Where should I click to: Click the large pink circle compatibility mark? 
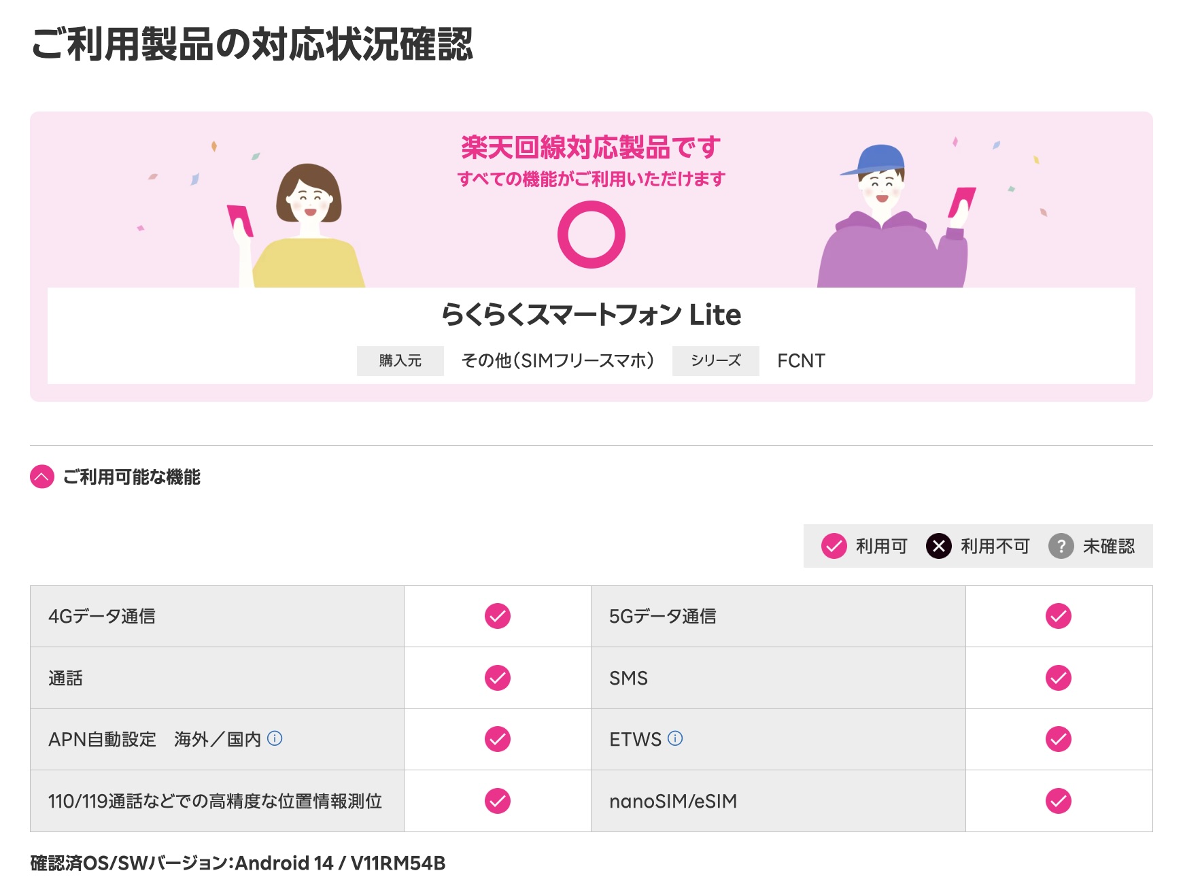click(x=591, y=235)
